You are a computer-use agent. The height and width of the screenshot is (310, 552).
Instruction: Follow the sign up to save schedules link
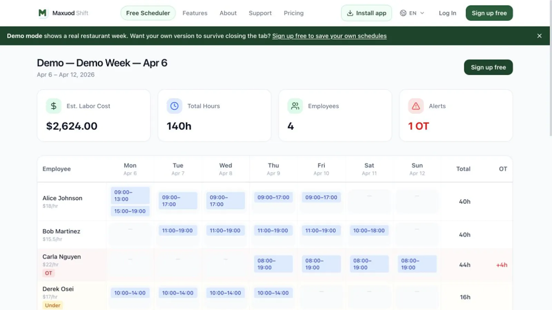[x=329, y=36]
